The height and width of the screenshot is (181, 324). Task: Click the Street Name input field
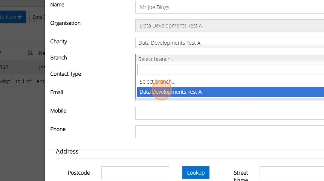pos(291,173)
